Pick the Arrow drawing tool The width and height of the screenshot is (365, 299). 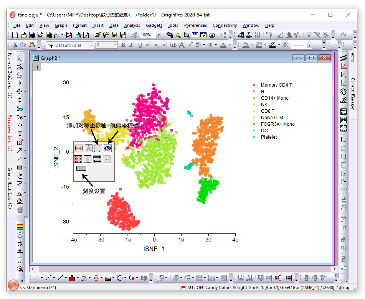(19, 150)
